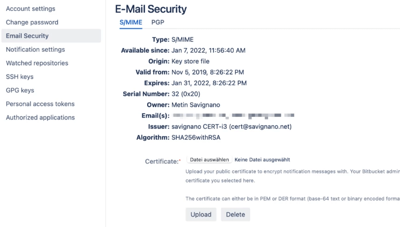Image resolution: width=400 pixels, height=227 pixels.
Task: Switch to the PGP tab
Action: tap(158, 22)
